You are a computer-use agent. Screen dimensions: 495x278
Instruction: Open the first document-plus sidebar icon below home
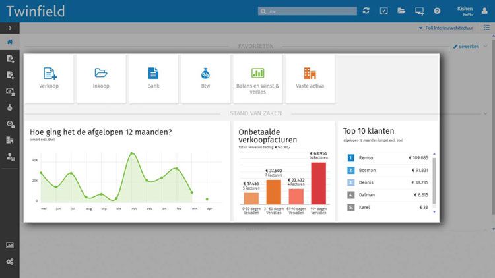pos(10,59)
